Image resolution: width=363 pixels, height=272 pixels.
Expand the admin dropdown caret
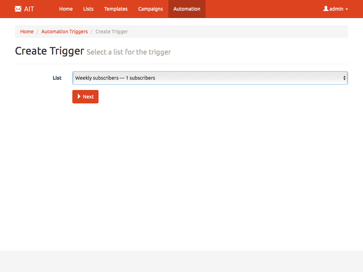click(347, 9)
